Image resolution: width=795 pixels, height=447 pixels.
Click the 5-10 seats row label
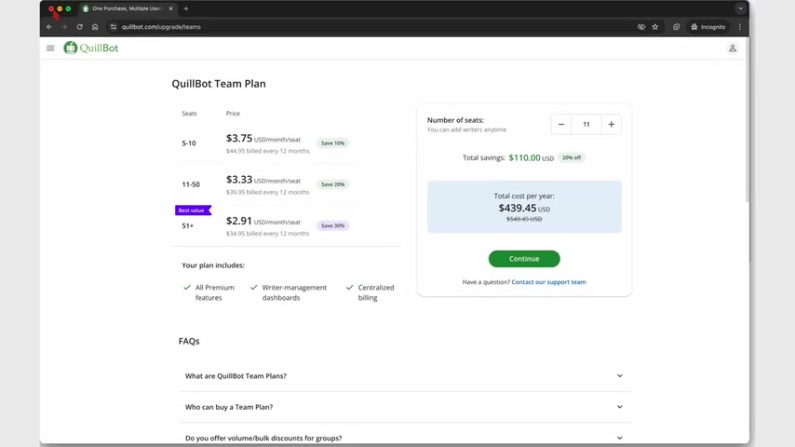(189, 143)
